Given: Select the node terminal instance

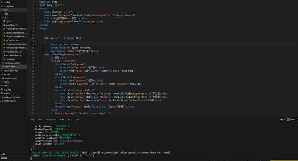Looking at the screenshot, I should point(291,119).
